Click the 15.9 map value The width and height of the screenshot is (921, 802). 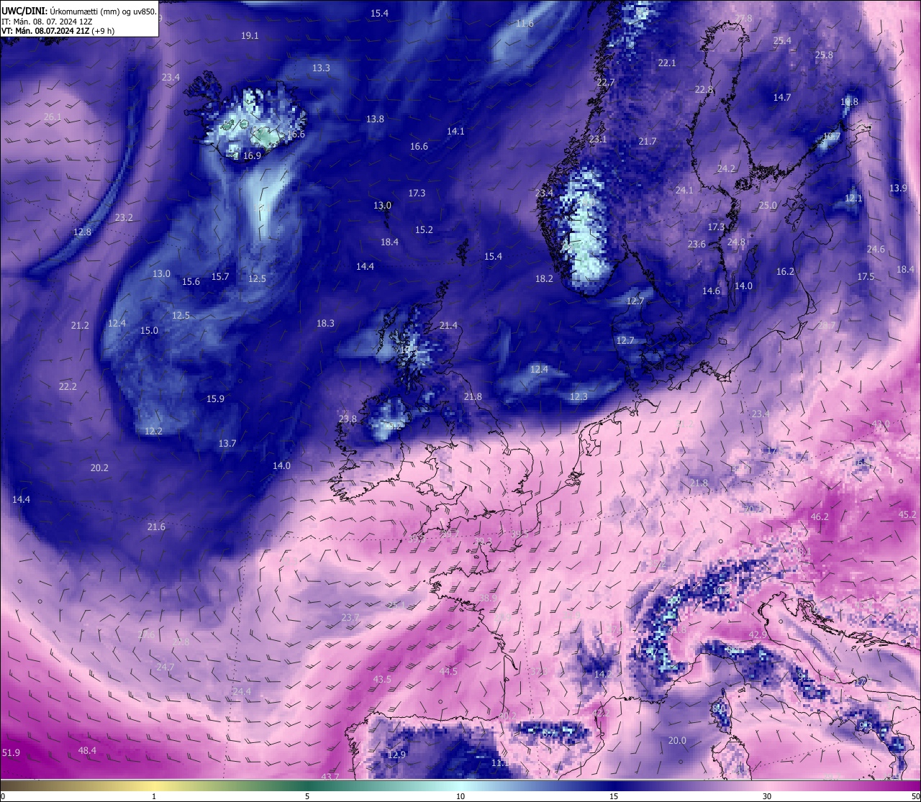pyautogui.click(x=215, y=398)
